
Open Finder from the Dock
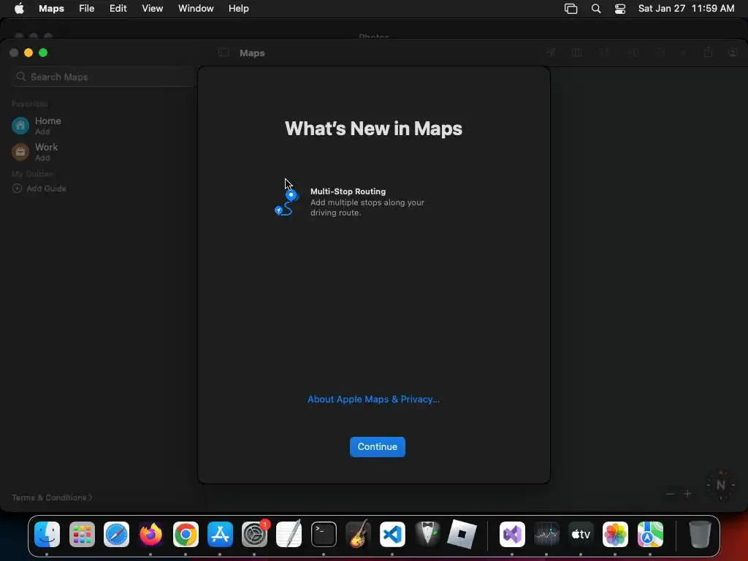click(x=47, y=534)
